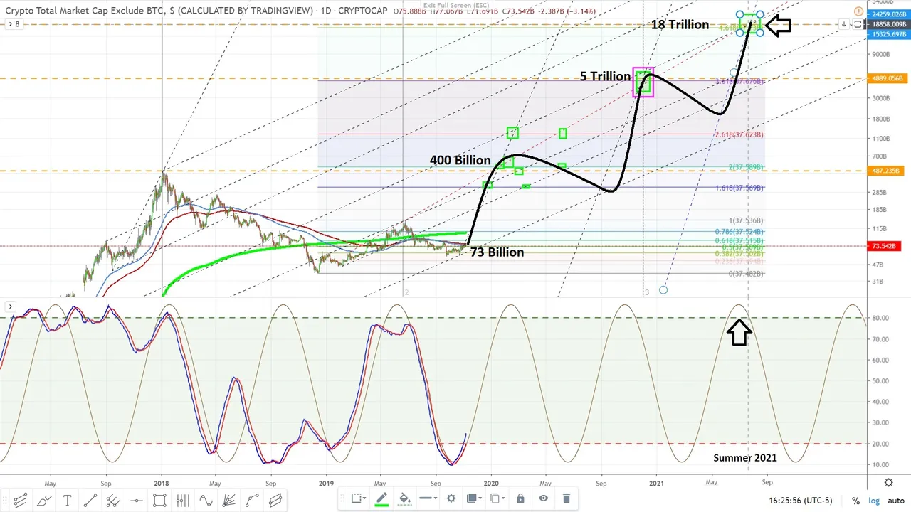Lock the selected drawing
The height and width of the screenshot is (512, 911).
pos(520,498)
